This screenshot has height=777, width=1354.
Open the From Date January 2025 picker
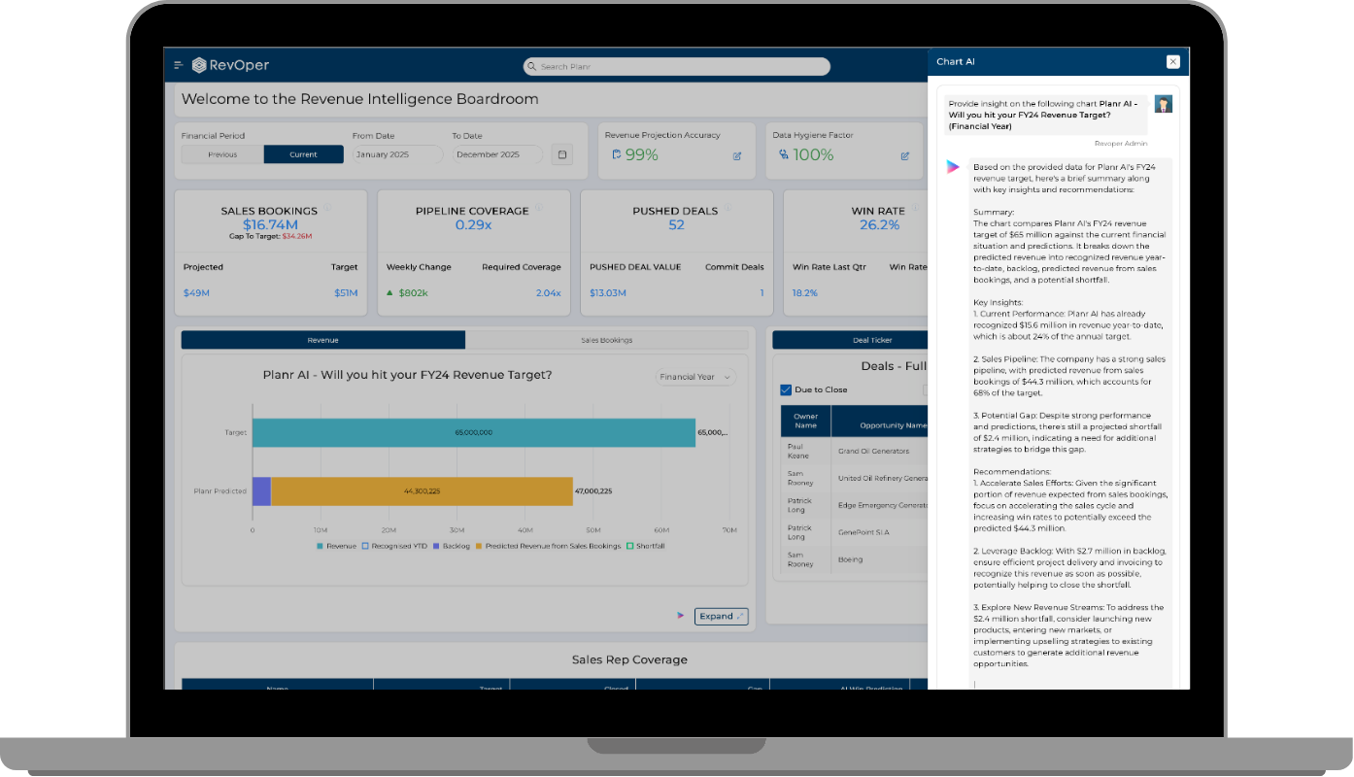click(x=397, y=154)
